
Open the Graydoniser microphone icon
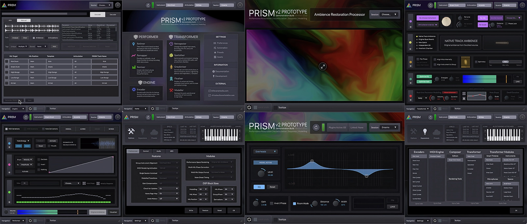tap(171, 67)
